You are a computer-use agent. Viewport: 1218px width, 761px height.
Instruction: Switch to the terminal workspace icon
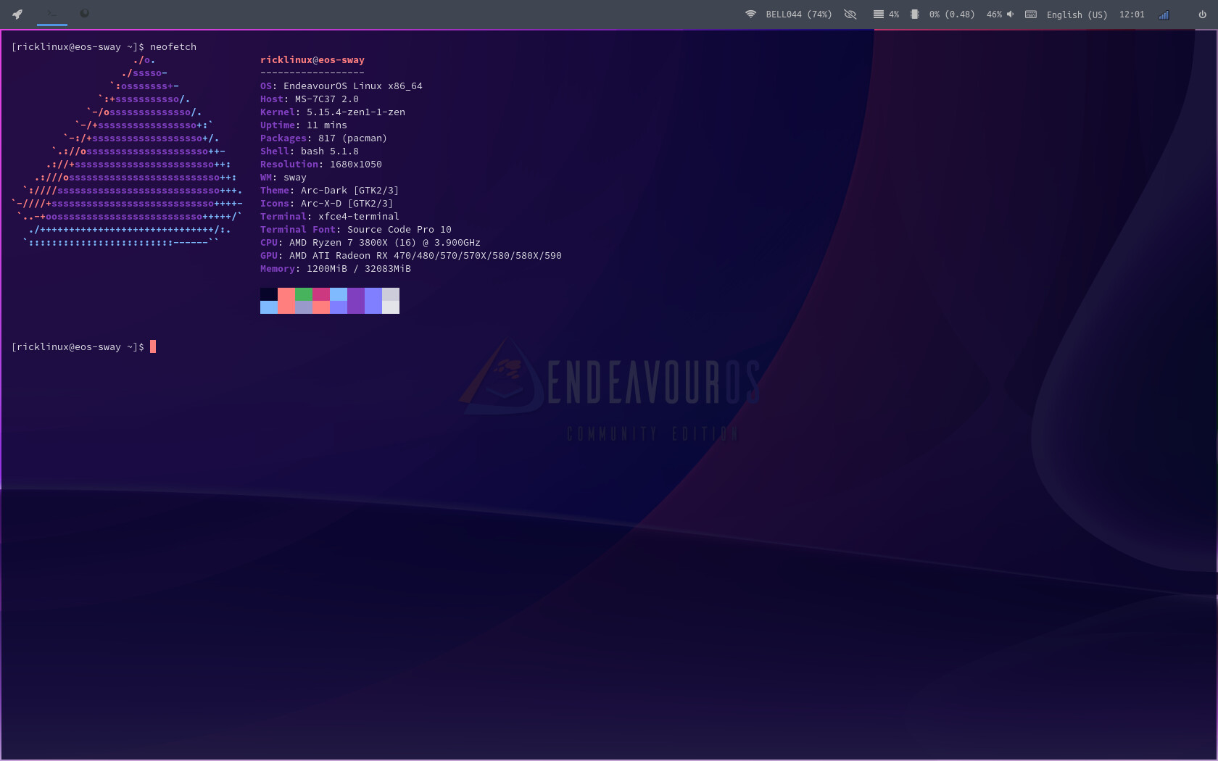(x=51, y=13)
